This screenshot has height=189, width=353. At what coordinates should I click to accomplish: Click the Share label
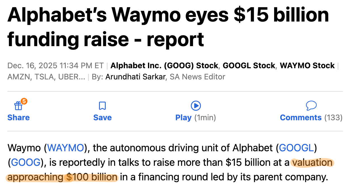pos(18,118)
